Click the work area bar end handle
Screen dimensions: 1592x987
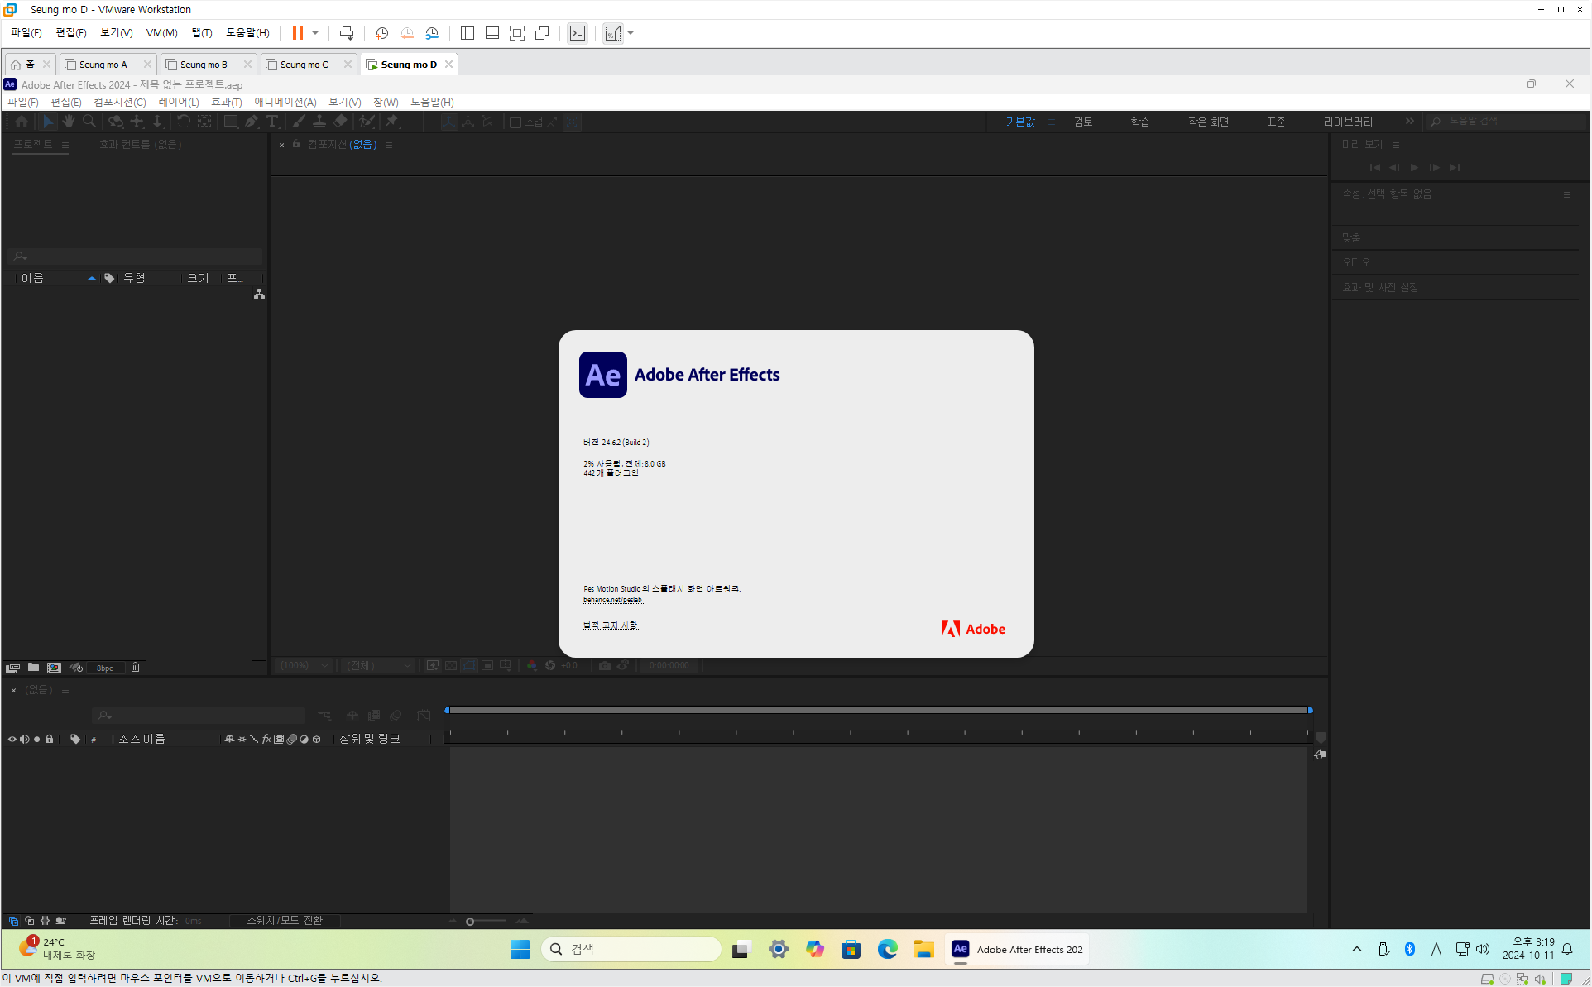point(1310,710)
